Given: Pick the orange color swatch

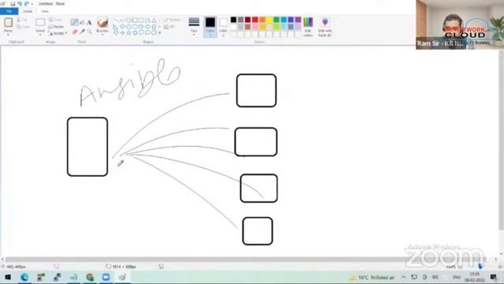Looking at the screenshot, I should [x=262, y=20].
